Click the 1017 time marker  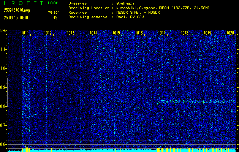coord(162,33)
